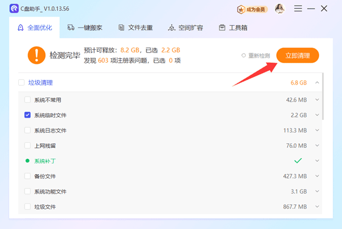Click the 成为会员 membership button

coord(251,9)
